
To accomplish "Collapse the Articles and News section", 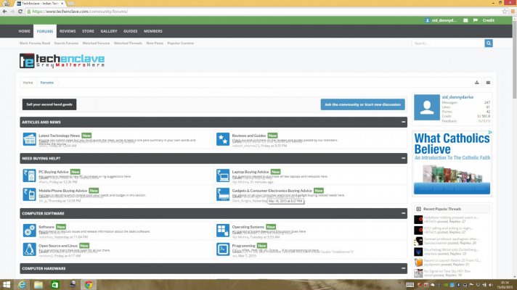I will tap(403, 122).
